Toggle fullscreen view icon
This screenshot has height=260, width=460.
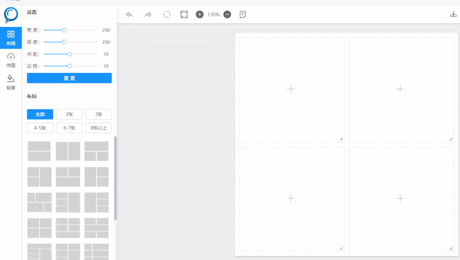pos(184,14)
